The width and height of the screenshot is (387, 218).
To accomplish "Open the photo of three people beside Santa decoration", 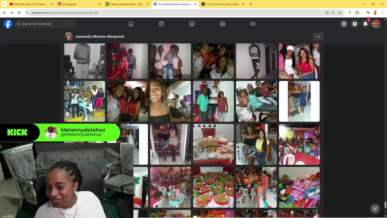I will [x=213, y=101].
